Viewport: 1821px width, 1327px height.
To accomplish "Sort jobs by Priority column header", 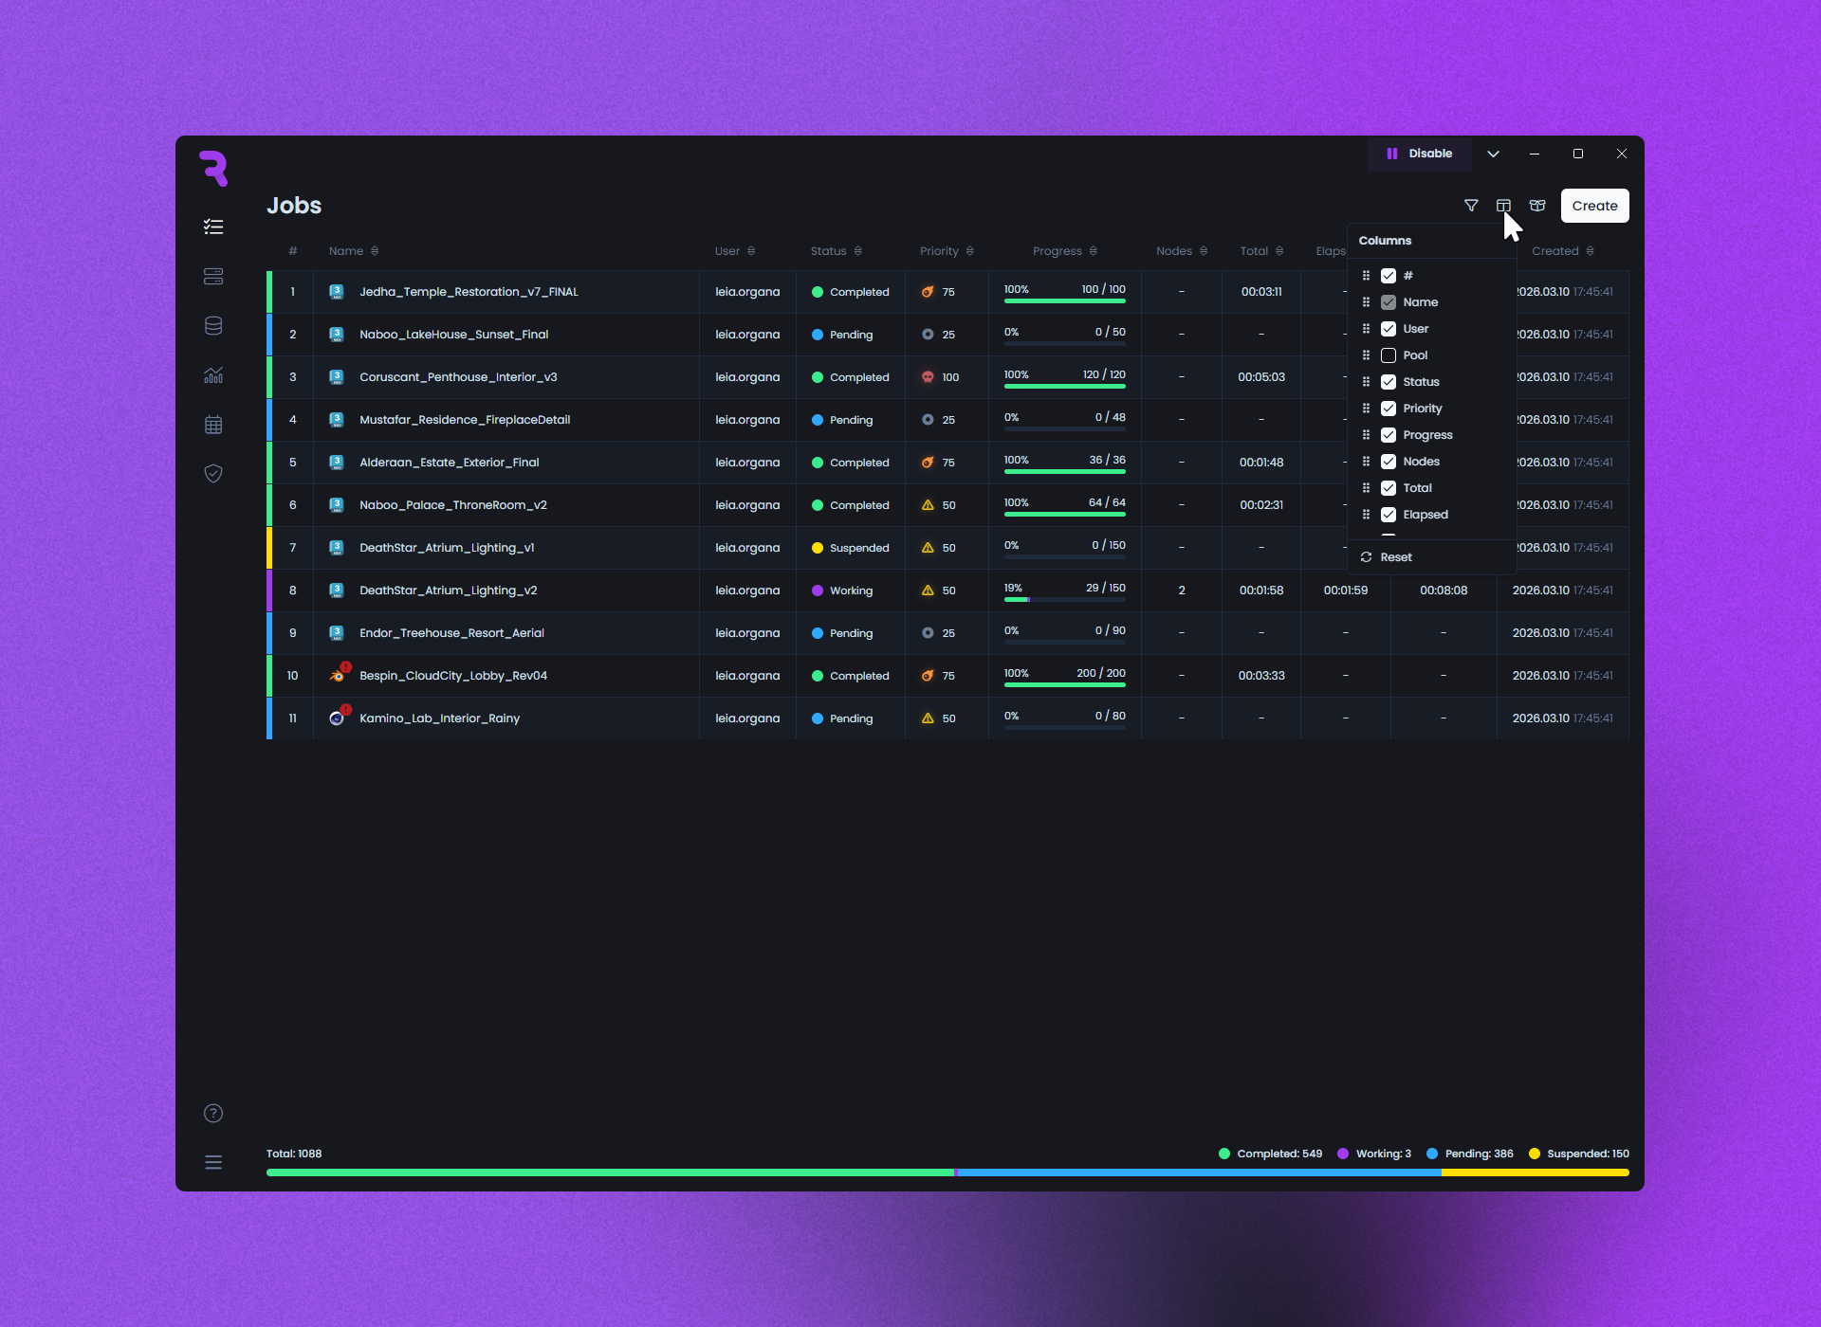I will 947,251.
